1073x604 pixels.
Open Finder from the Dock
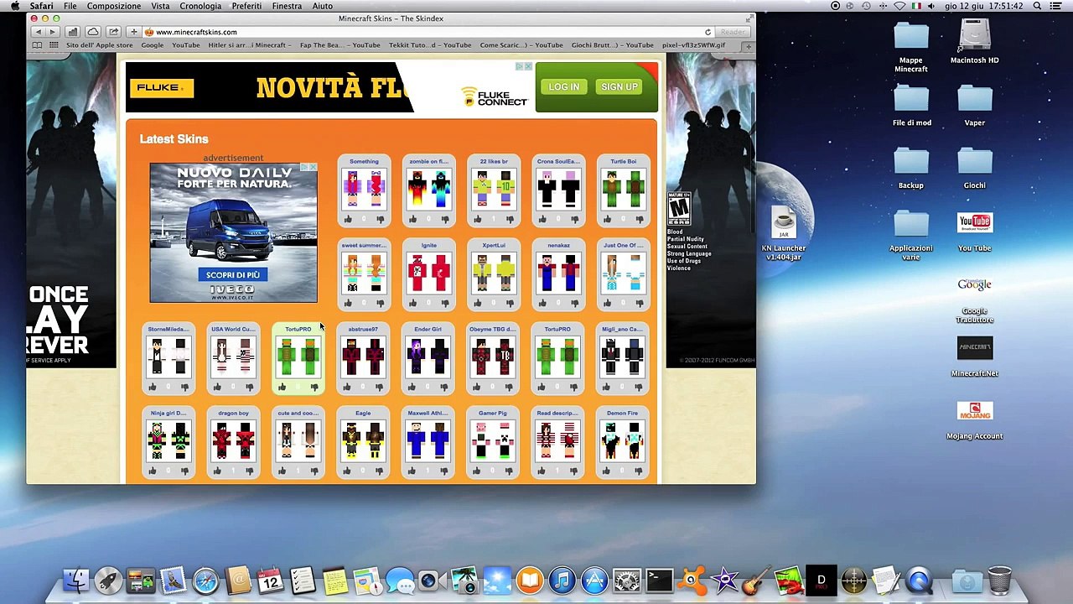pos(76,580)
